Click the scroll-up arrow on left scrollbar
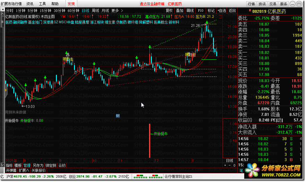306x182 pixels. (2, 14)
